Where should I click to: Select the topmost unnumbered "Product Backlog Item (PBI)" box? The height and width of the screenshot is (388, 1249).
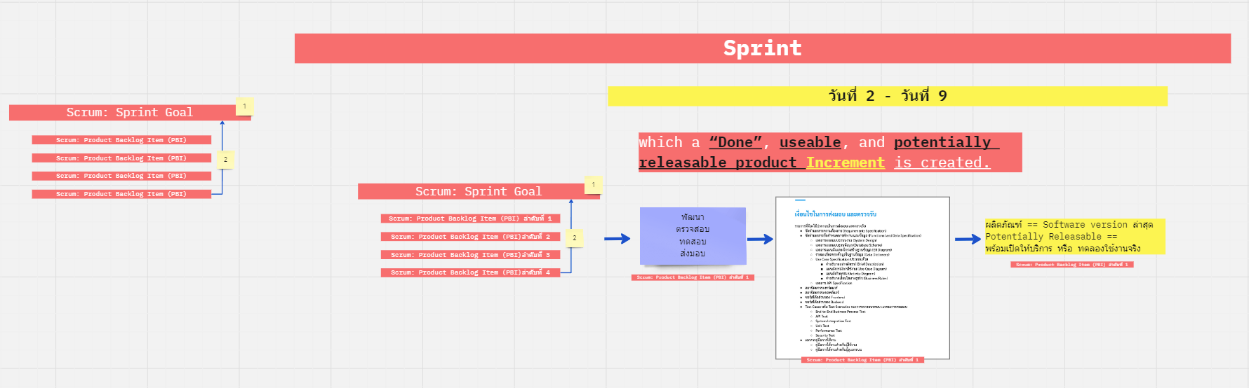click(121, 140)
